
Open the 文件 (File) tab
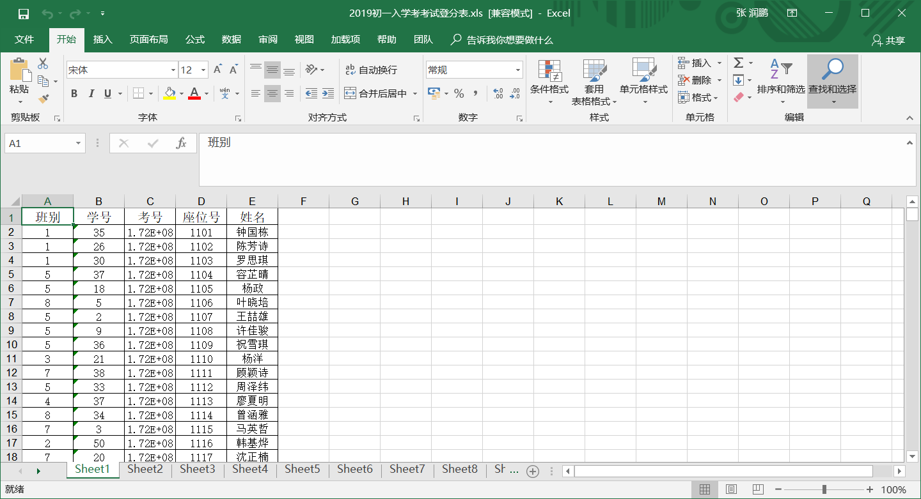24,40
